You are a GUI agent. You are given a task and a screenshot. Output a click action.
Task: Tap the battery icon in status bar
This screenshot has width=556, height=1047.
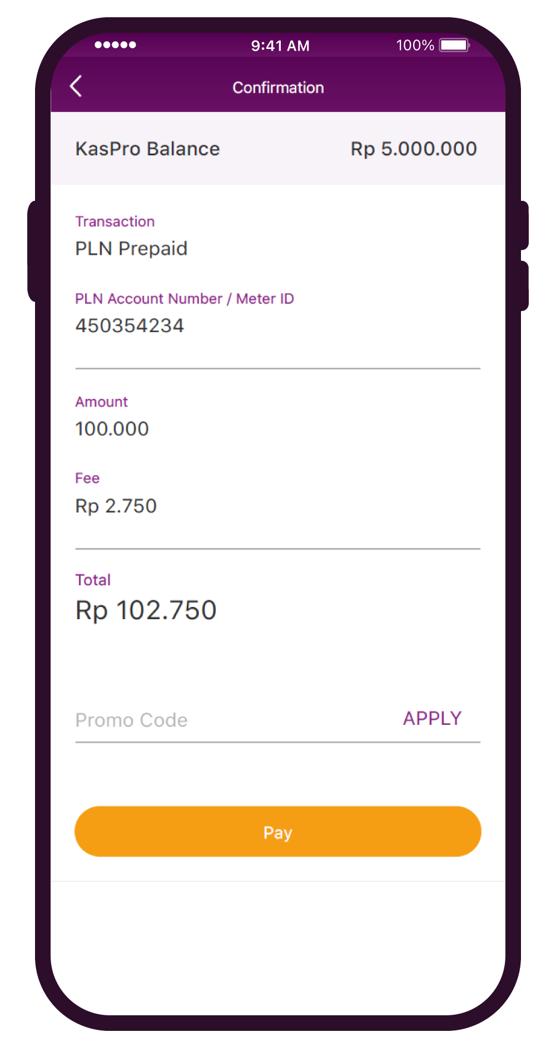(x=454, y=45)
